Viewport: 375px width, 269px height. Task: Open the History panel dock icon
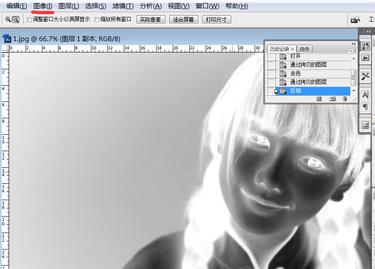pyautogui.click(x=365, y=46)
